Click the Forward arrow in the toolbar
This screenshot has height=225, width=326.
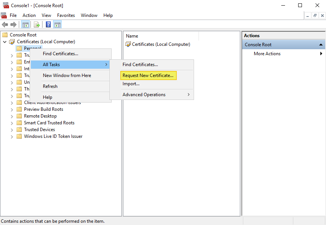[14, 25]
